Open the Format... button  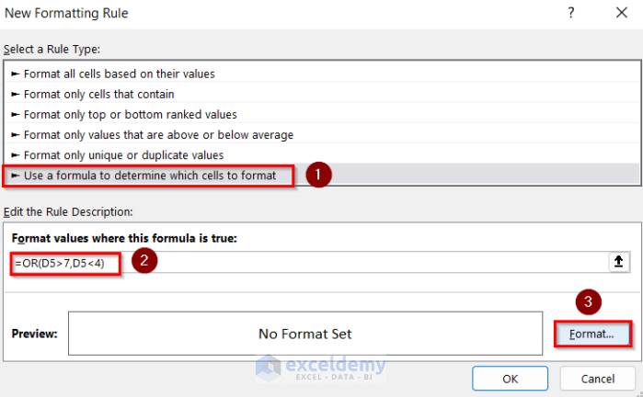(x=591, y=334)
